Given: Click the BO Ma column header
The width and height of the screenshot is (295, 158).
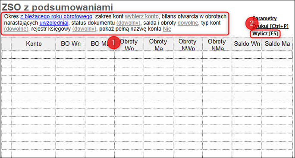Looking at the screenshot, I should [x=100, y=44].
